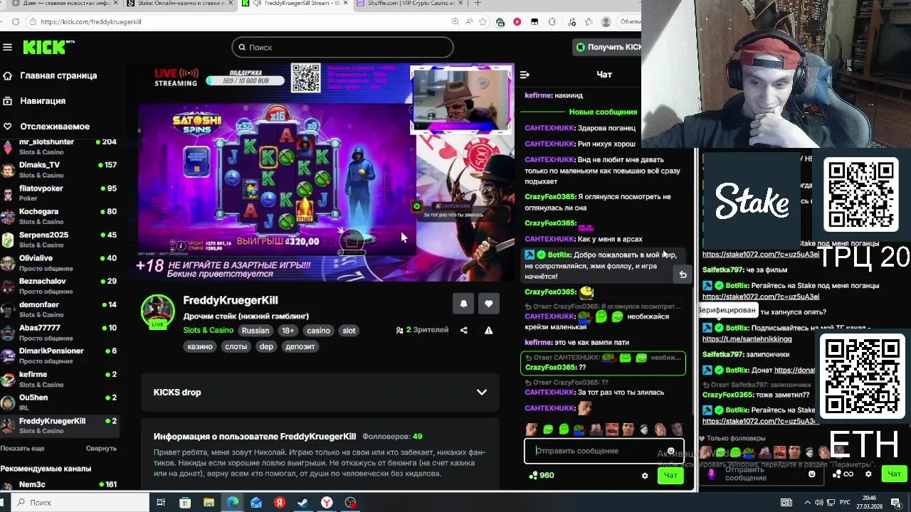
Task: Click the казино tag
Action: [200, 346]
